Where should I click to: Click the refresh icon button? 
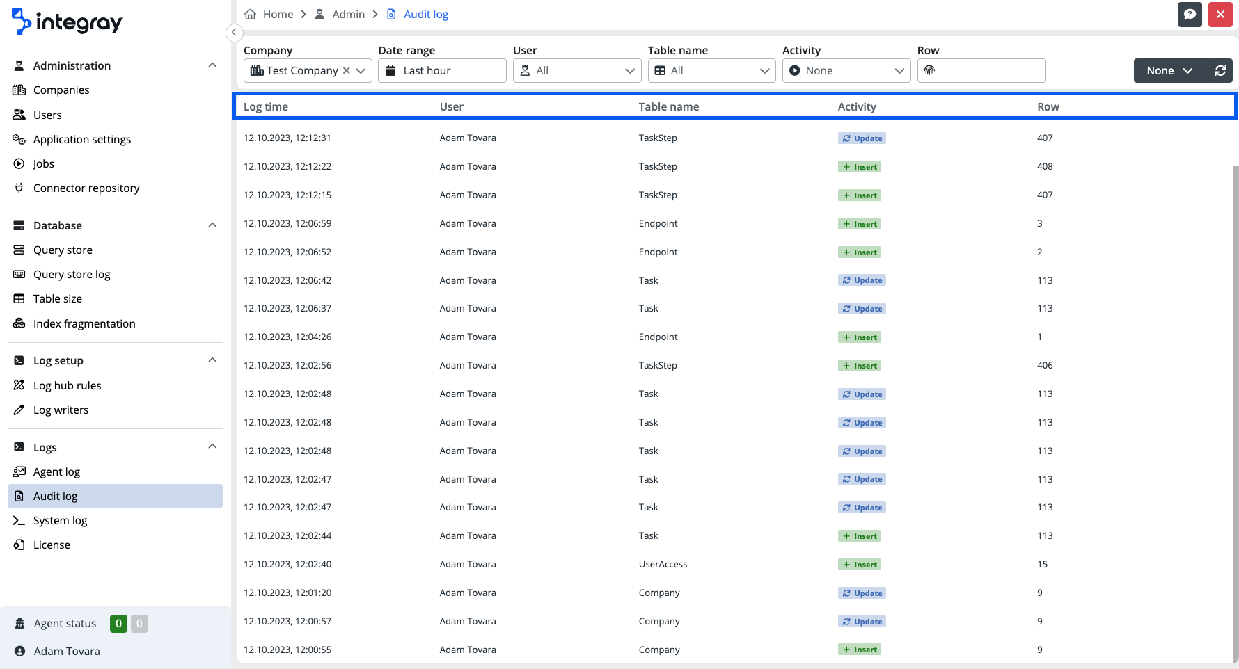[x=1220, y=71]
